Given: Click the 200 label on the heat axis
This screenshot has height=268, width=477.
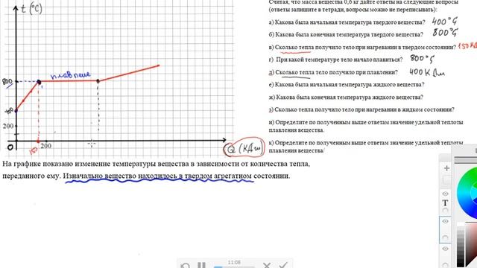Looking at the screenshot, I should click(46, 146).
